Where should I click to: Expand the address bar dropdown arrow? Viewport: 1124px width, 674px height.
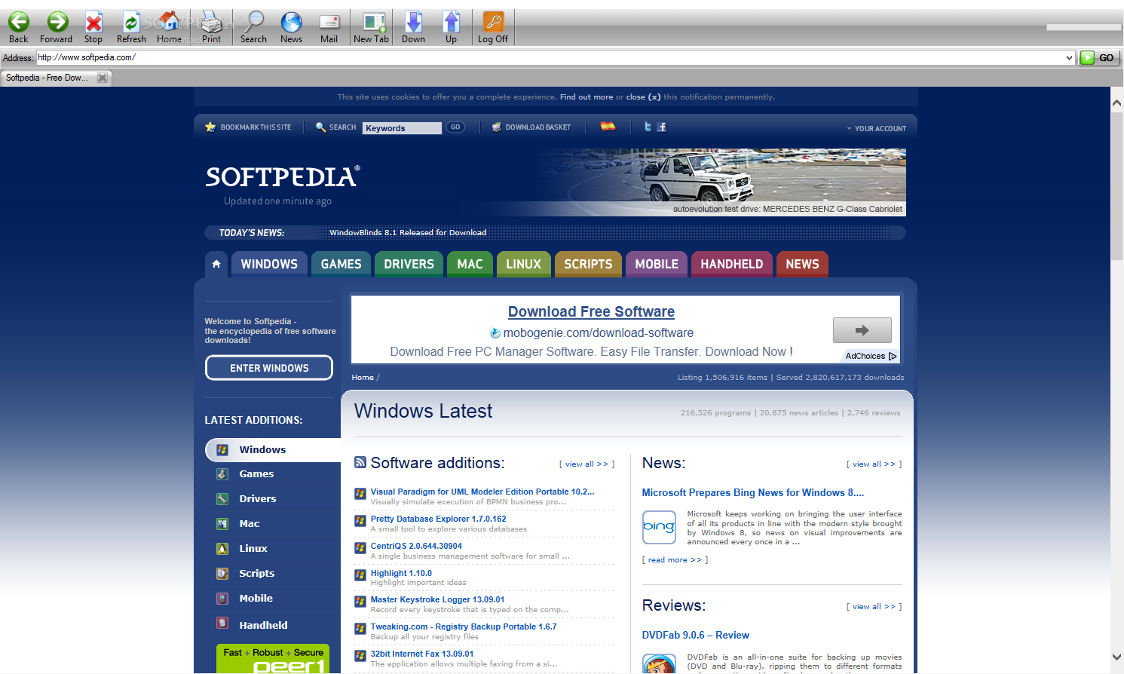click(1069, 57)
